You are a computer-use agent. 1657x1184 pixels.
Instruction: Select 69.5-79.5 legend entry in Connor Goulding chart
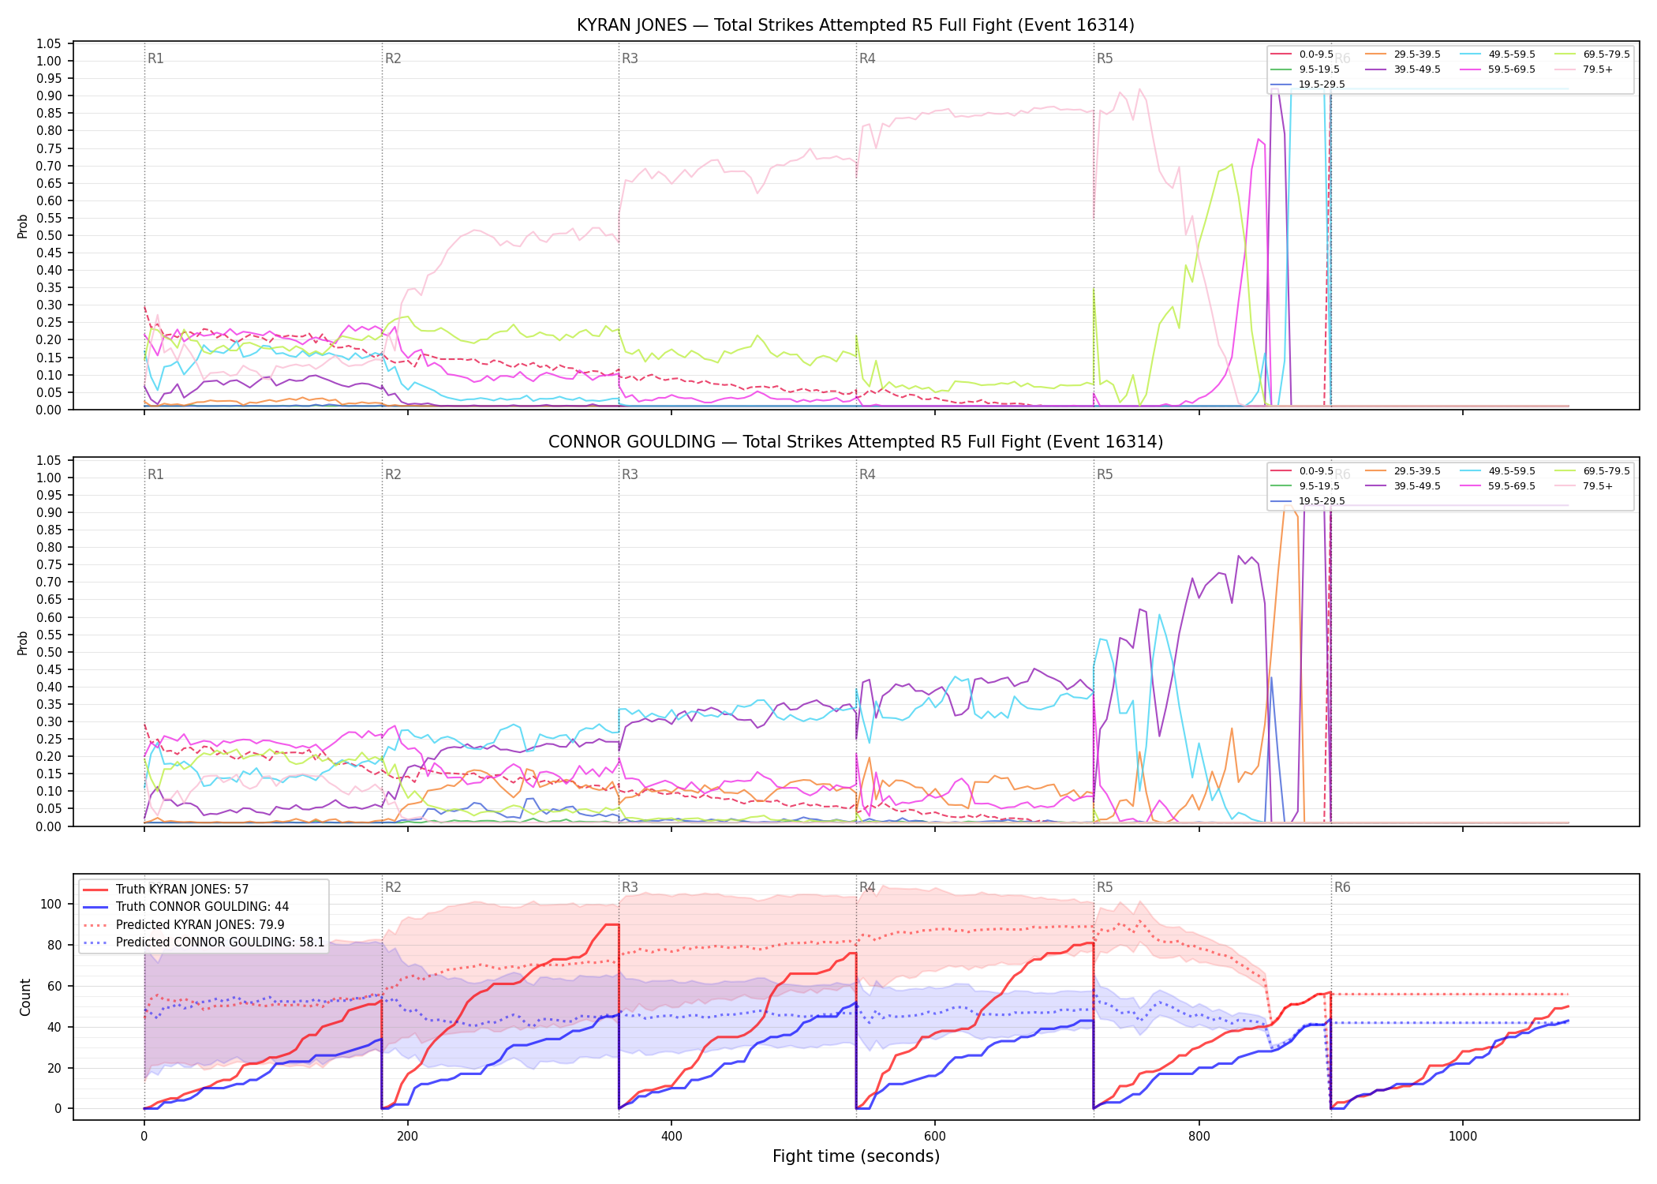(1592, 471)
